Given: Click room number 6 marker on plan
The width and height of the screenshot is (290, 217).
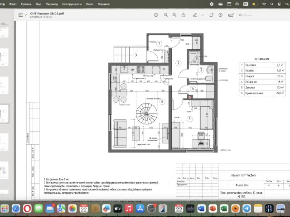Looking at the screenshot, I should coord(162,101).
